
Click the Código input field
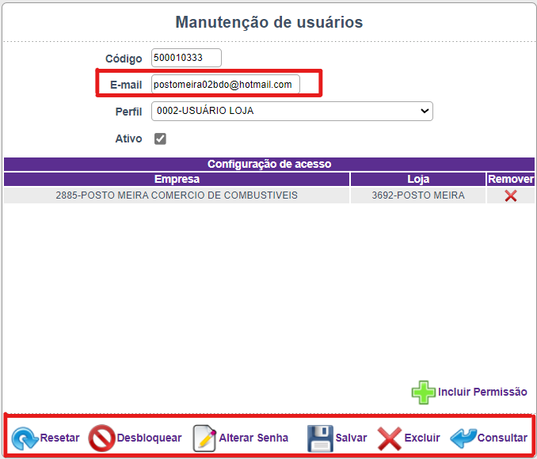(186, 58)
